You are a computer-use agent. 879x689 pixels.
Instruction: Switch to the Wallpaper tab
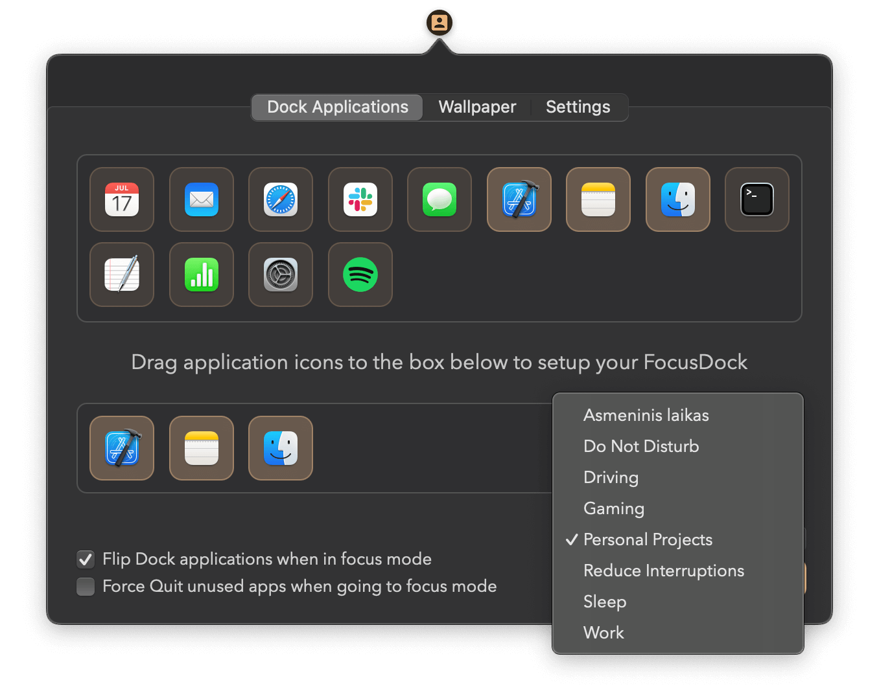coord(477,107)
